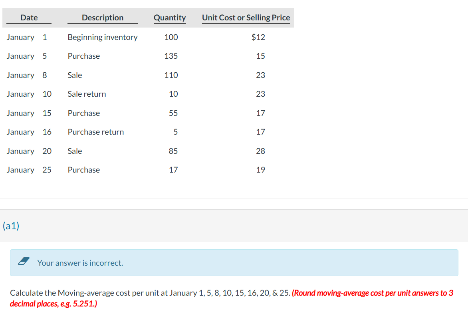The image size is (468, 320).
Task: Select the Quantity column header
Action: click(170, 18)
